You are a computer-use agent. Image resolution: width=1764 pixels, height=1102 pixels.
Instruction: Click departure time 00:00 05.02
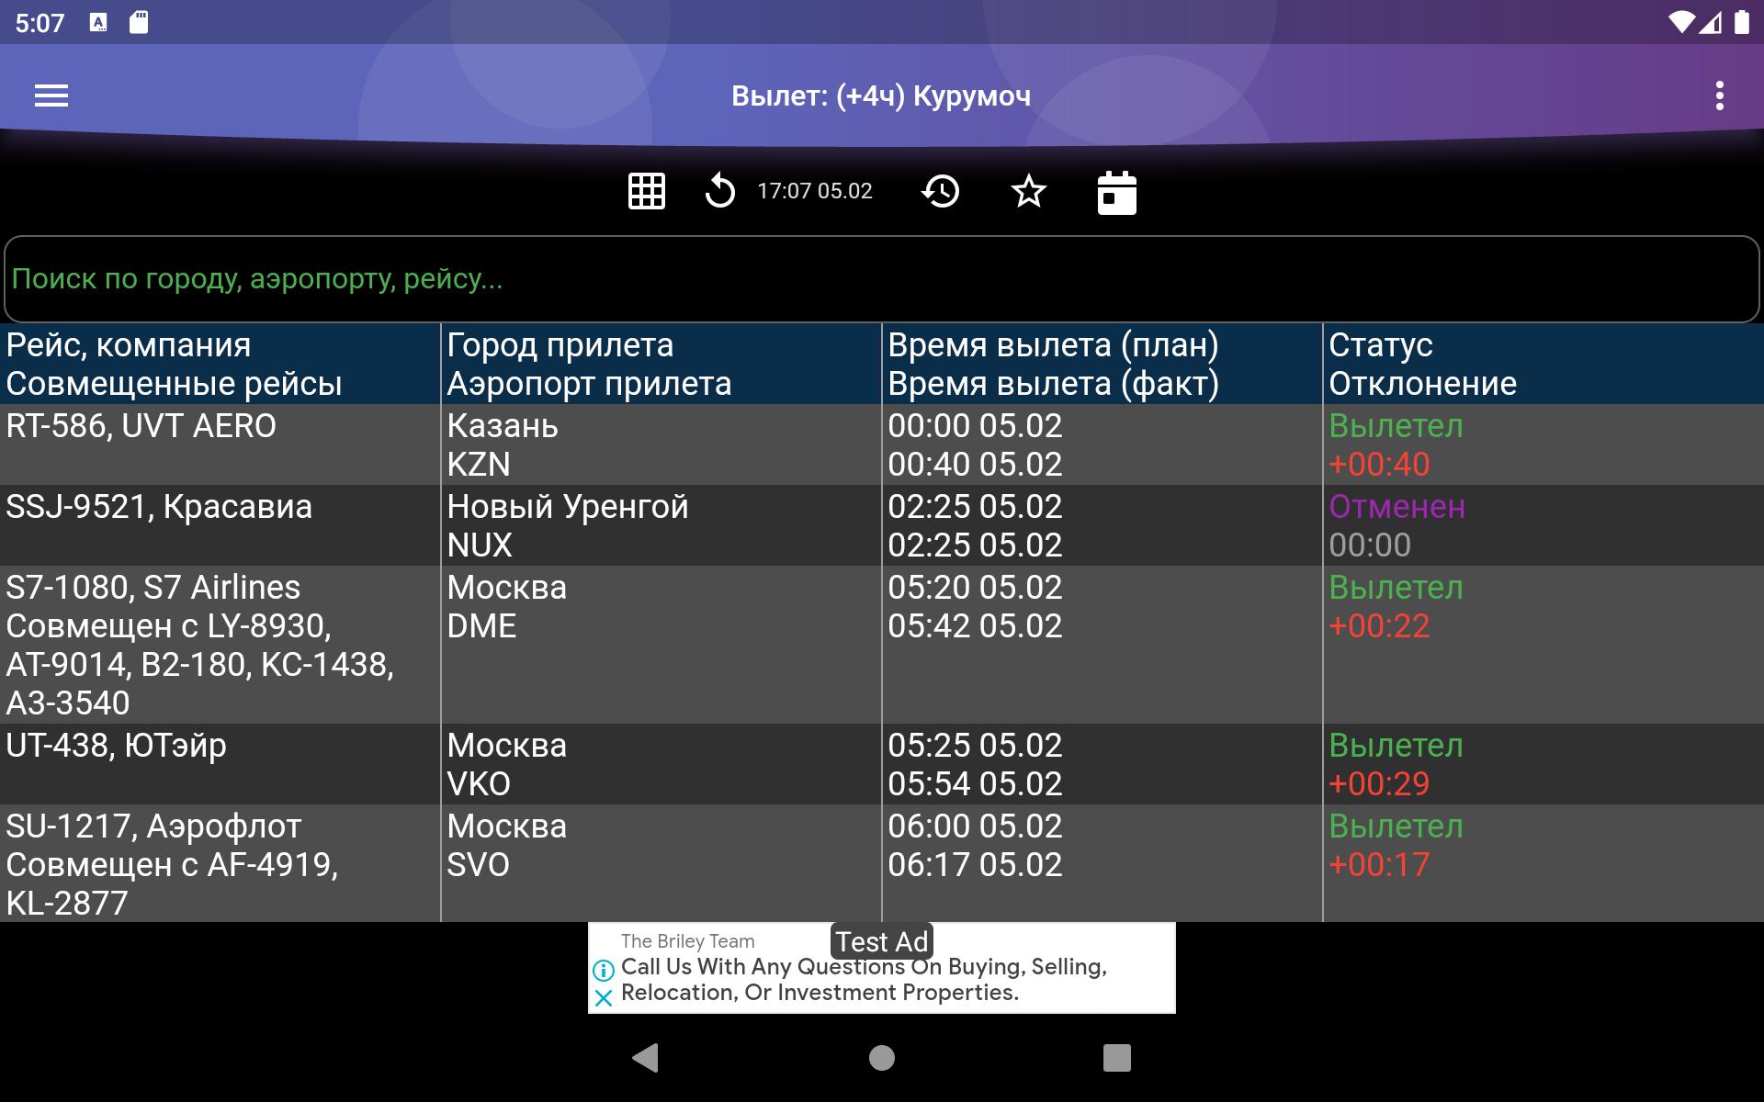click(975, 426)
